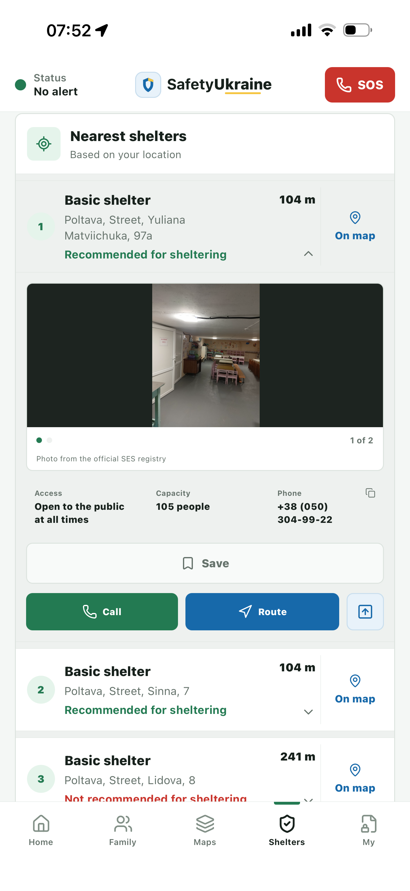Open the Home tab

coord(41,830)
